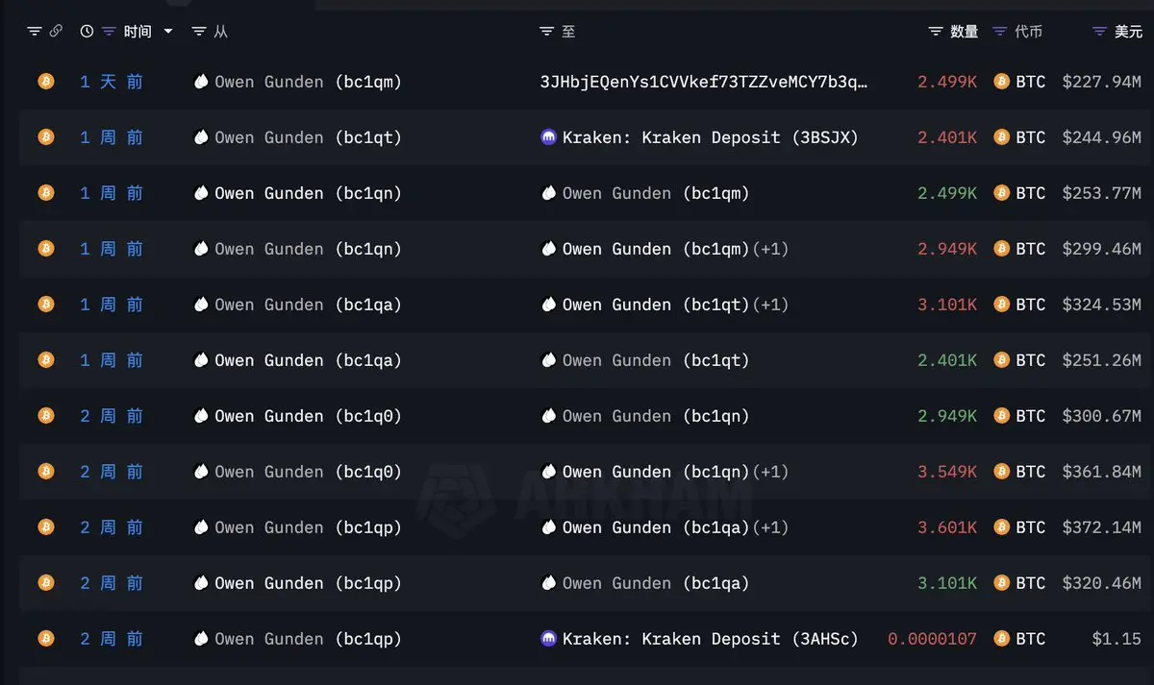Click the Kraken logo beside Kraken Deposit (3AHSc)
This screenshot has width=1154, height=685.
point(549,639)
